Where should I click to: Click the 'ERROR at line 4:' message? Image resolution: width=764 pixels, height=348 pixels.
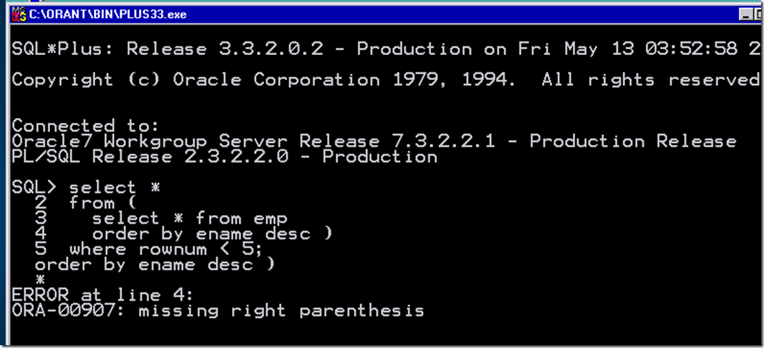point(101,295)
